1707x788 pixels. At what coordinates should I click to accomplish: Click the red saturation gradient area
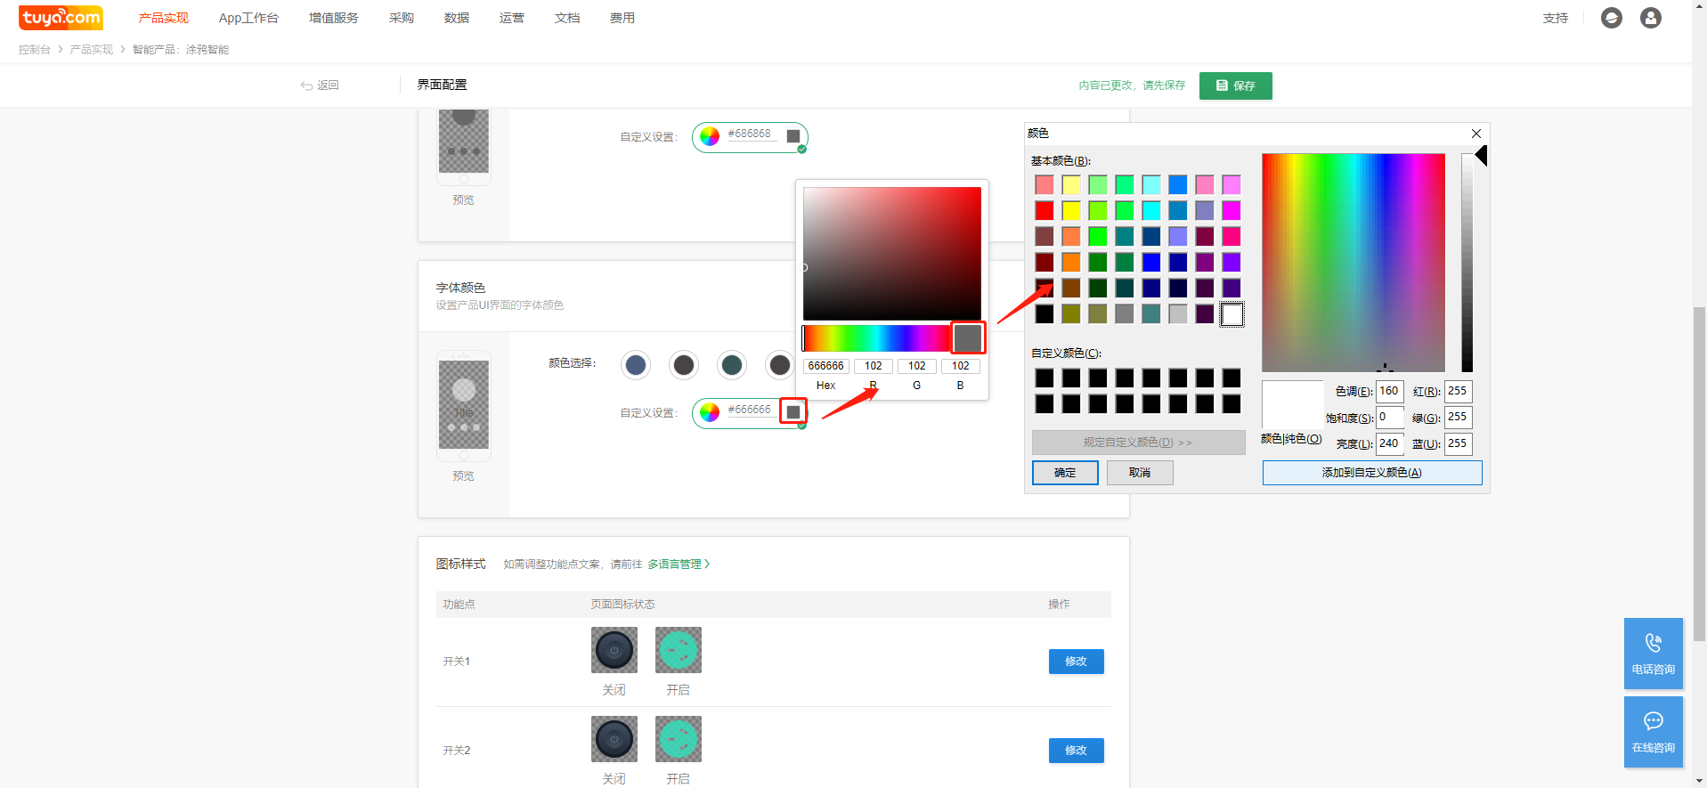click(892, 254)
